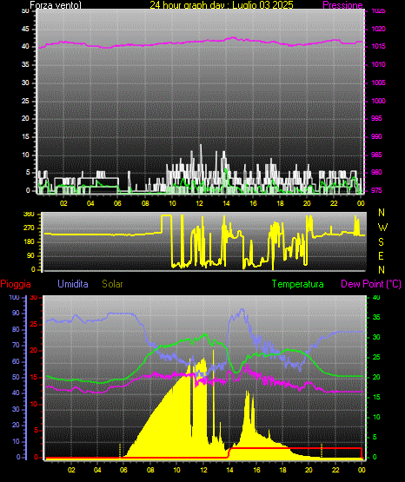Click the W wind direction label
This screenshot has width=405, height=482.
point(382,228)
